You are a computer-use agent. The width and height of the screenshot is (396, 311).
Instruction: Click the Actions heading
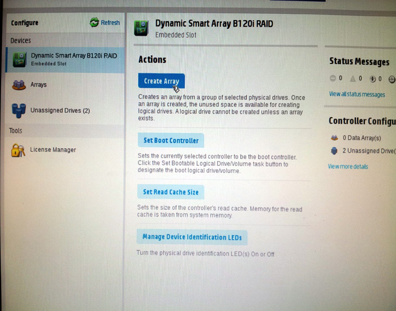tap(152, 60)
